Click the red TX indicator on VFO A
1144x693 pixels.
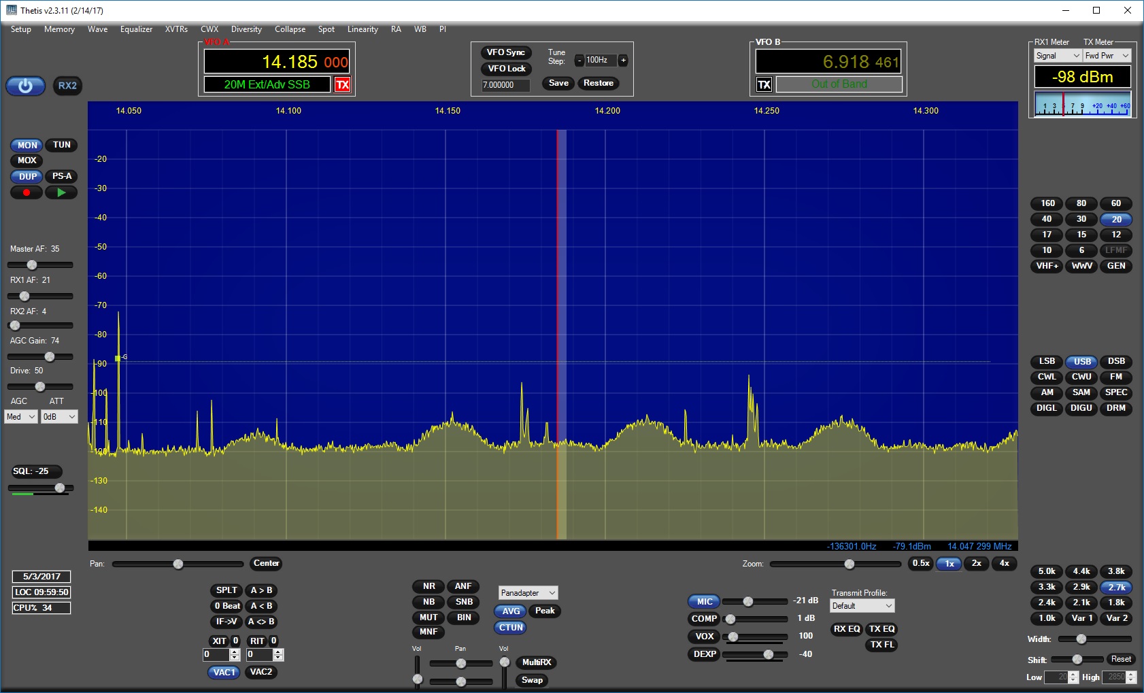[x=343, y=85]
